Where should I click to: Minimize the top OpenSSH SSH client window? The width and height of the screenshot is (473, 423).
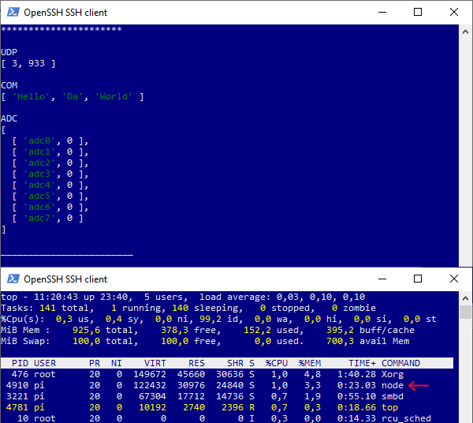[x=382, y=12]
